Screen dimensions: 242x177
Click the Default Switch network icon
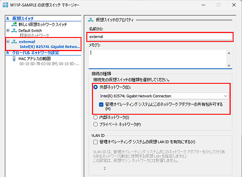[14, 31]
